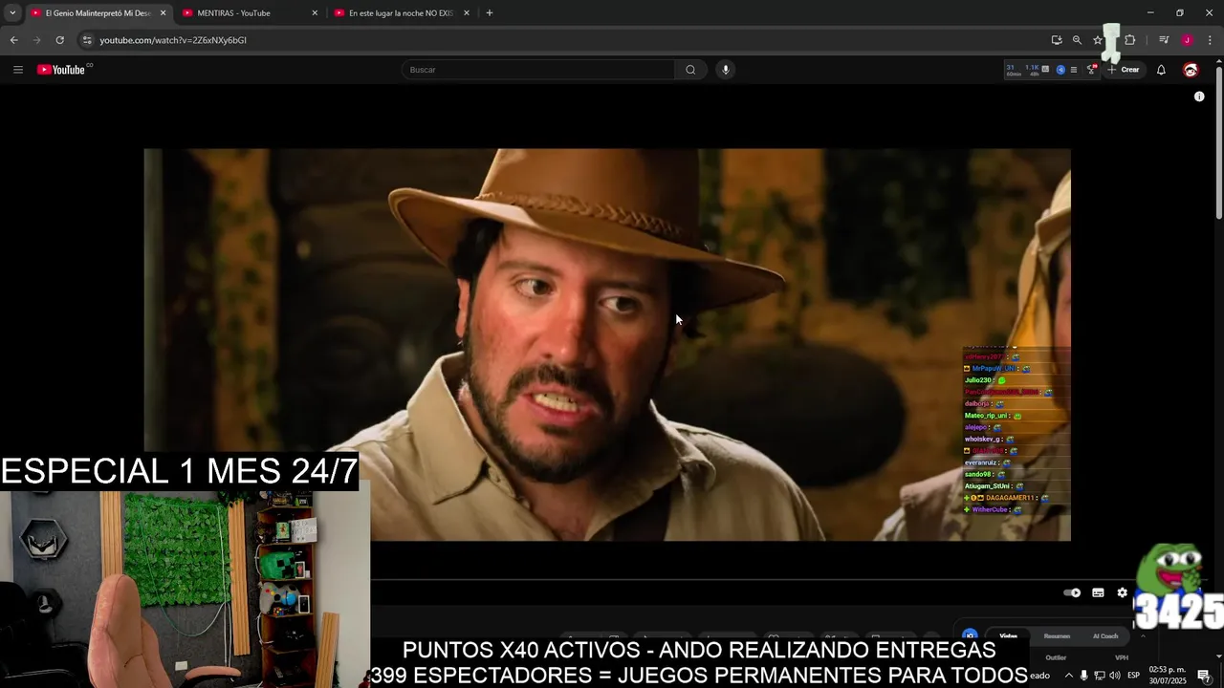Close the En este lugar la noche tab
This screenshot has height=688, width=1224.
point(467,13)
